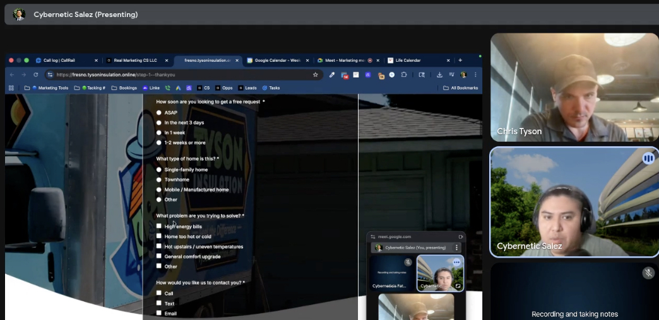Click the green phone bookmark icon
This screenshot has height=320, width=659.
coord(168,88)
